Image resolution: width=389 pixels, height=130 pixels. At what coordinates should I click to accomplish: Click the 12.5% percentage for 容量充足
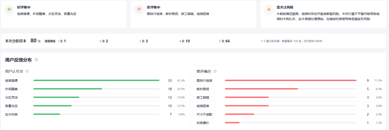point(181,106)
